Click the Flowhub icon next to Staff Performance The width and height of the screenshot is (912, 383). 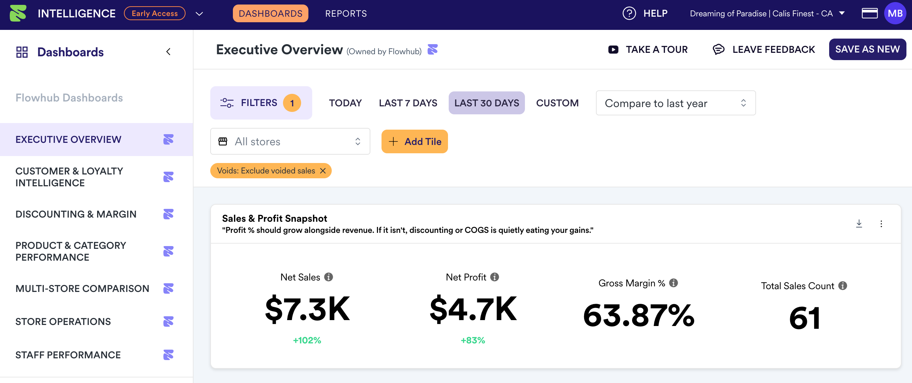(x=168, y=355)
